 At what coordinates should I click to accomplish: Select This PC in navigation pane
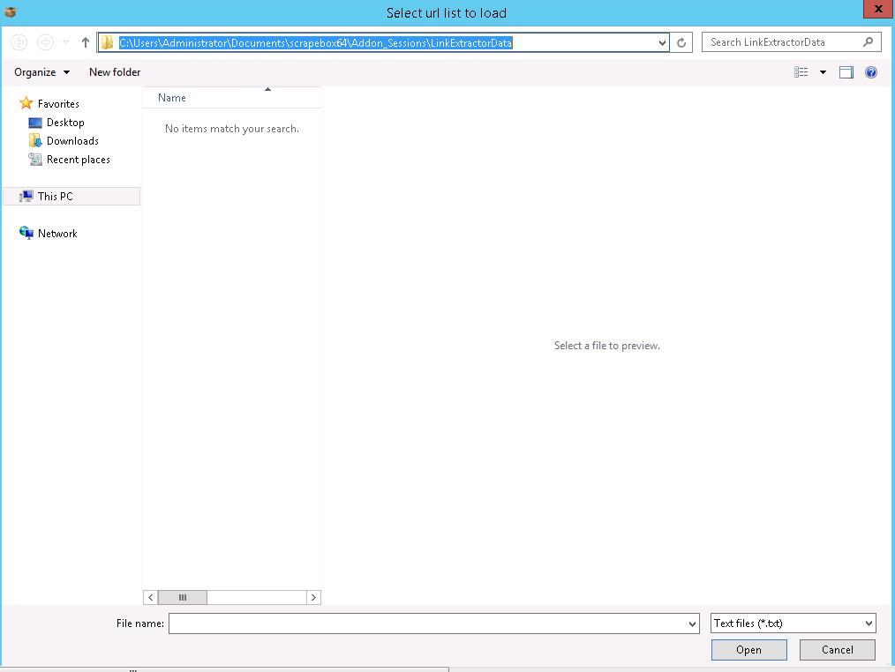[x=71, y=197]
